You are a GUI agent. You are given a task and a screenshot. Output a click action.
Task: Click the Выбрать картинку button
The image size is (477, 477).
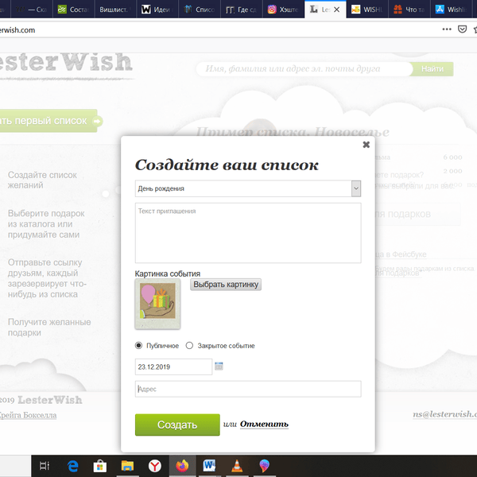coord(226,285)
